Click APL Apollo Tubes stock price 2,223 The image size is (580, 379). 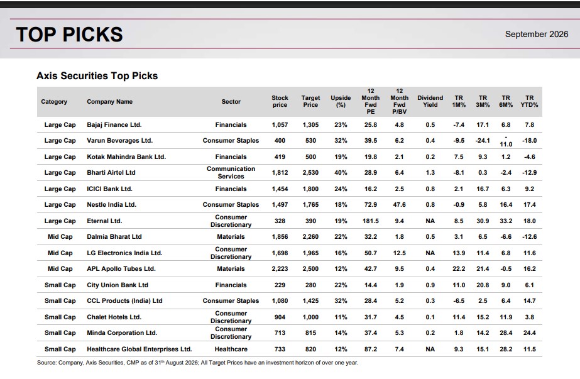(x=280, y=269)
